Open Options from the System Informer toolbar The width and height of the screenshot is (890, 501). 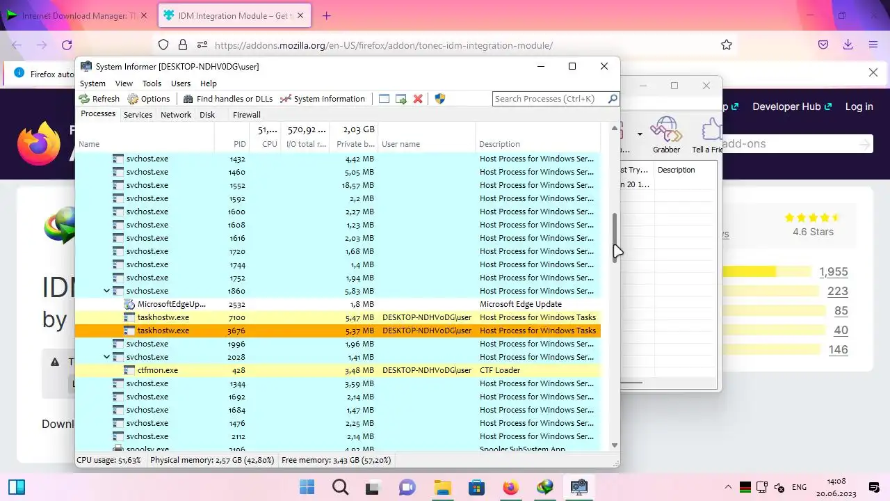[149, 99]
